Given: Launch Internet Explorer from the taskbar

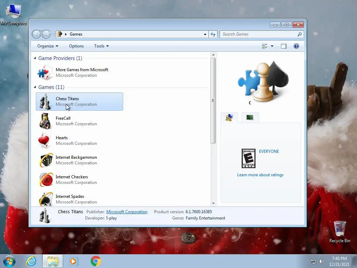Looking at the screenshot, I should point(31,261).
